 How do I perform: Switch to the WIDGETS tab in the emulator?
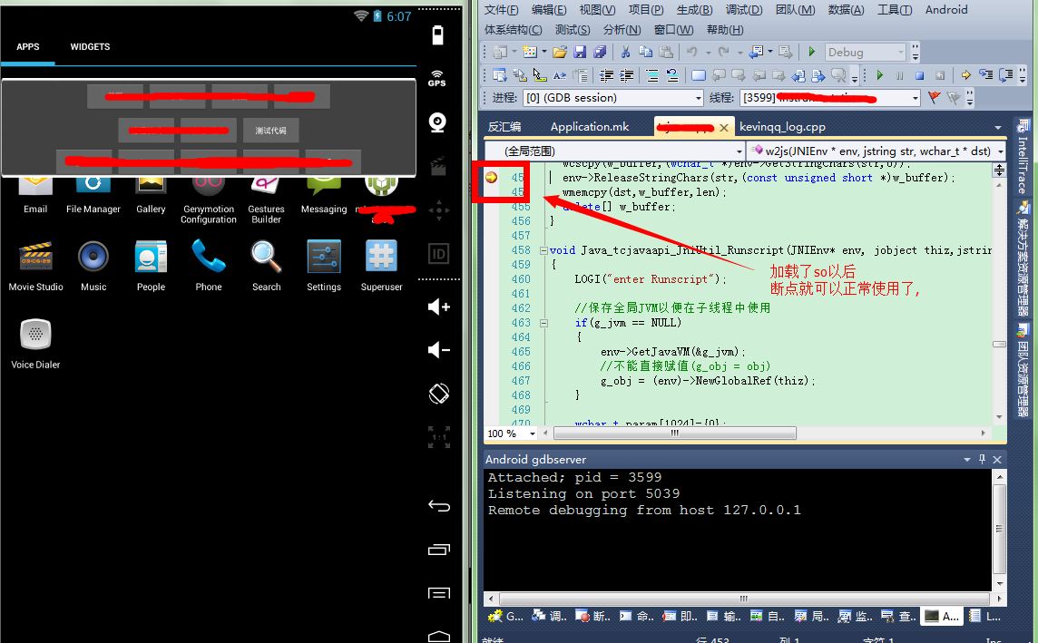[x=90, y=47]
